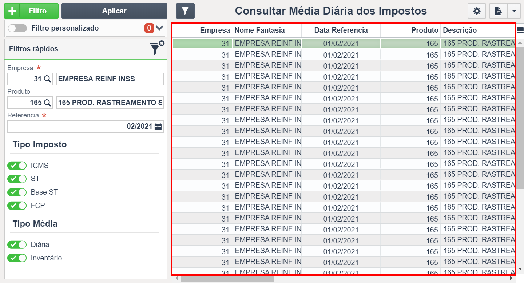Sort by the Empresa column header
The image size is (524, 283).
202,30
